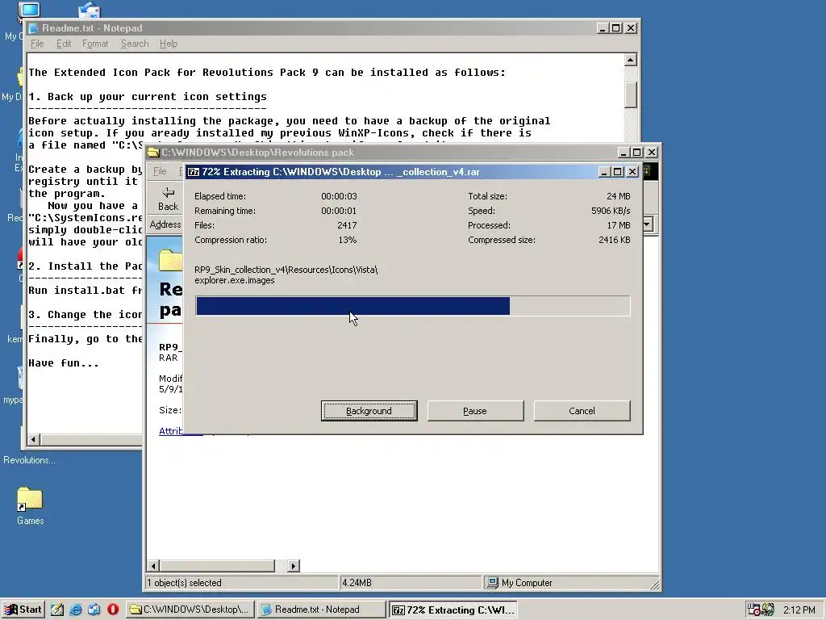This screenshot has height=620, width=826.
Task: Switch to 72% Extracting taskbar button
Action: click(453, 610)
